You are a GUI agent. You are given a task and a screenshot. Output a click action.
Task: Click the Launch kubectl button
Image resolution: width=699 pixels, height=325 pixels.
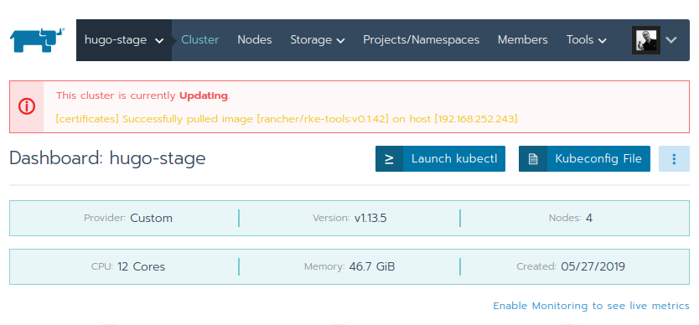(x=440, y=158)
